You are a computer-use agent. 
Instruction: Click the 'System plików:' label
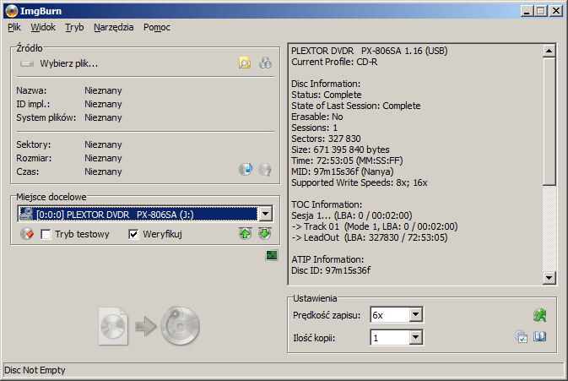pos(46,117)
